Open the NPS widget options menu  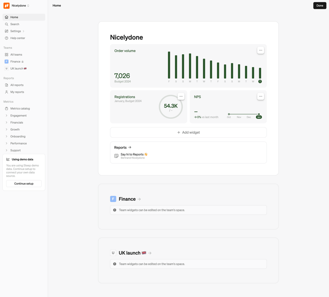click(x=261, y=96)
